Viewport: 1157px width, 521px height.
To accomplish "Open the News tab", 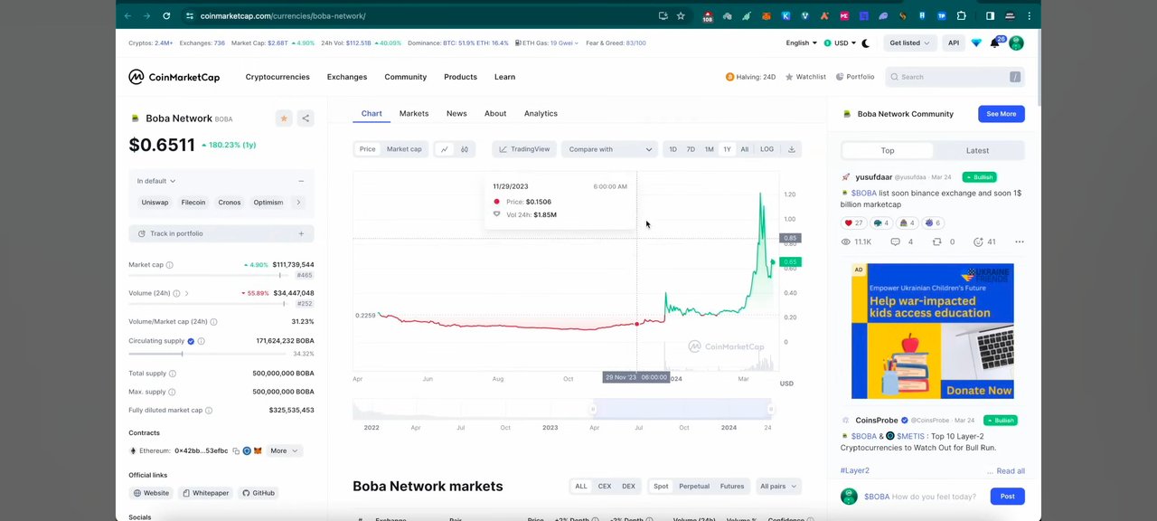I will [x=456, y=114].
